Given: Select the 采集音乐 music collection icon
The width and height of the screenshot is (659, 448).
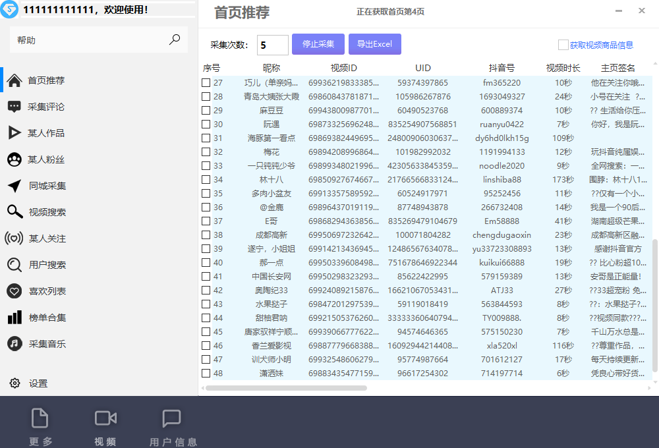Looking at the screenshot, I should click(14, 343).
